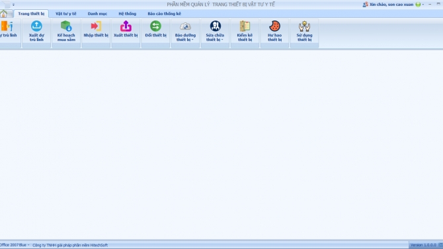Click Xin chào, son cao xuan text
The image size is (443, 249).
pos(391,5)
